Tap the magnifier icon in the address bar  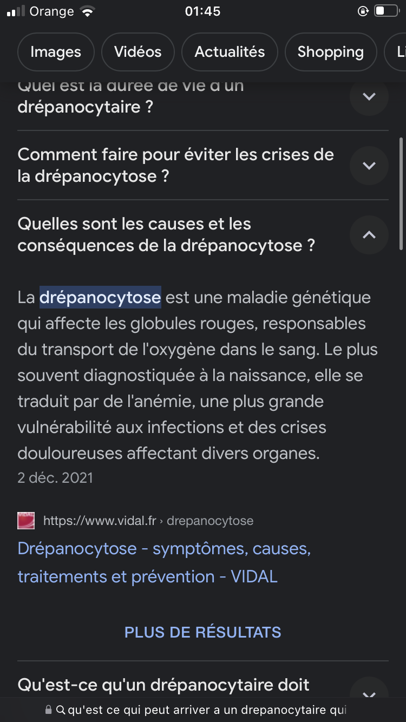coord(61,710)
